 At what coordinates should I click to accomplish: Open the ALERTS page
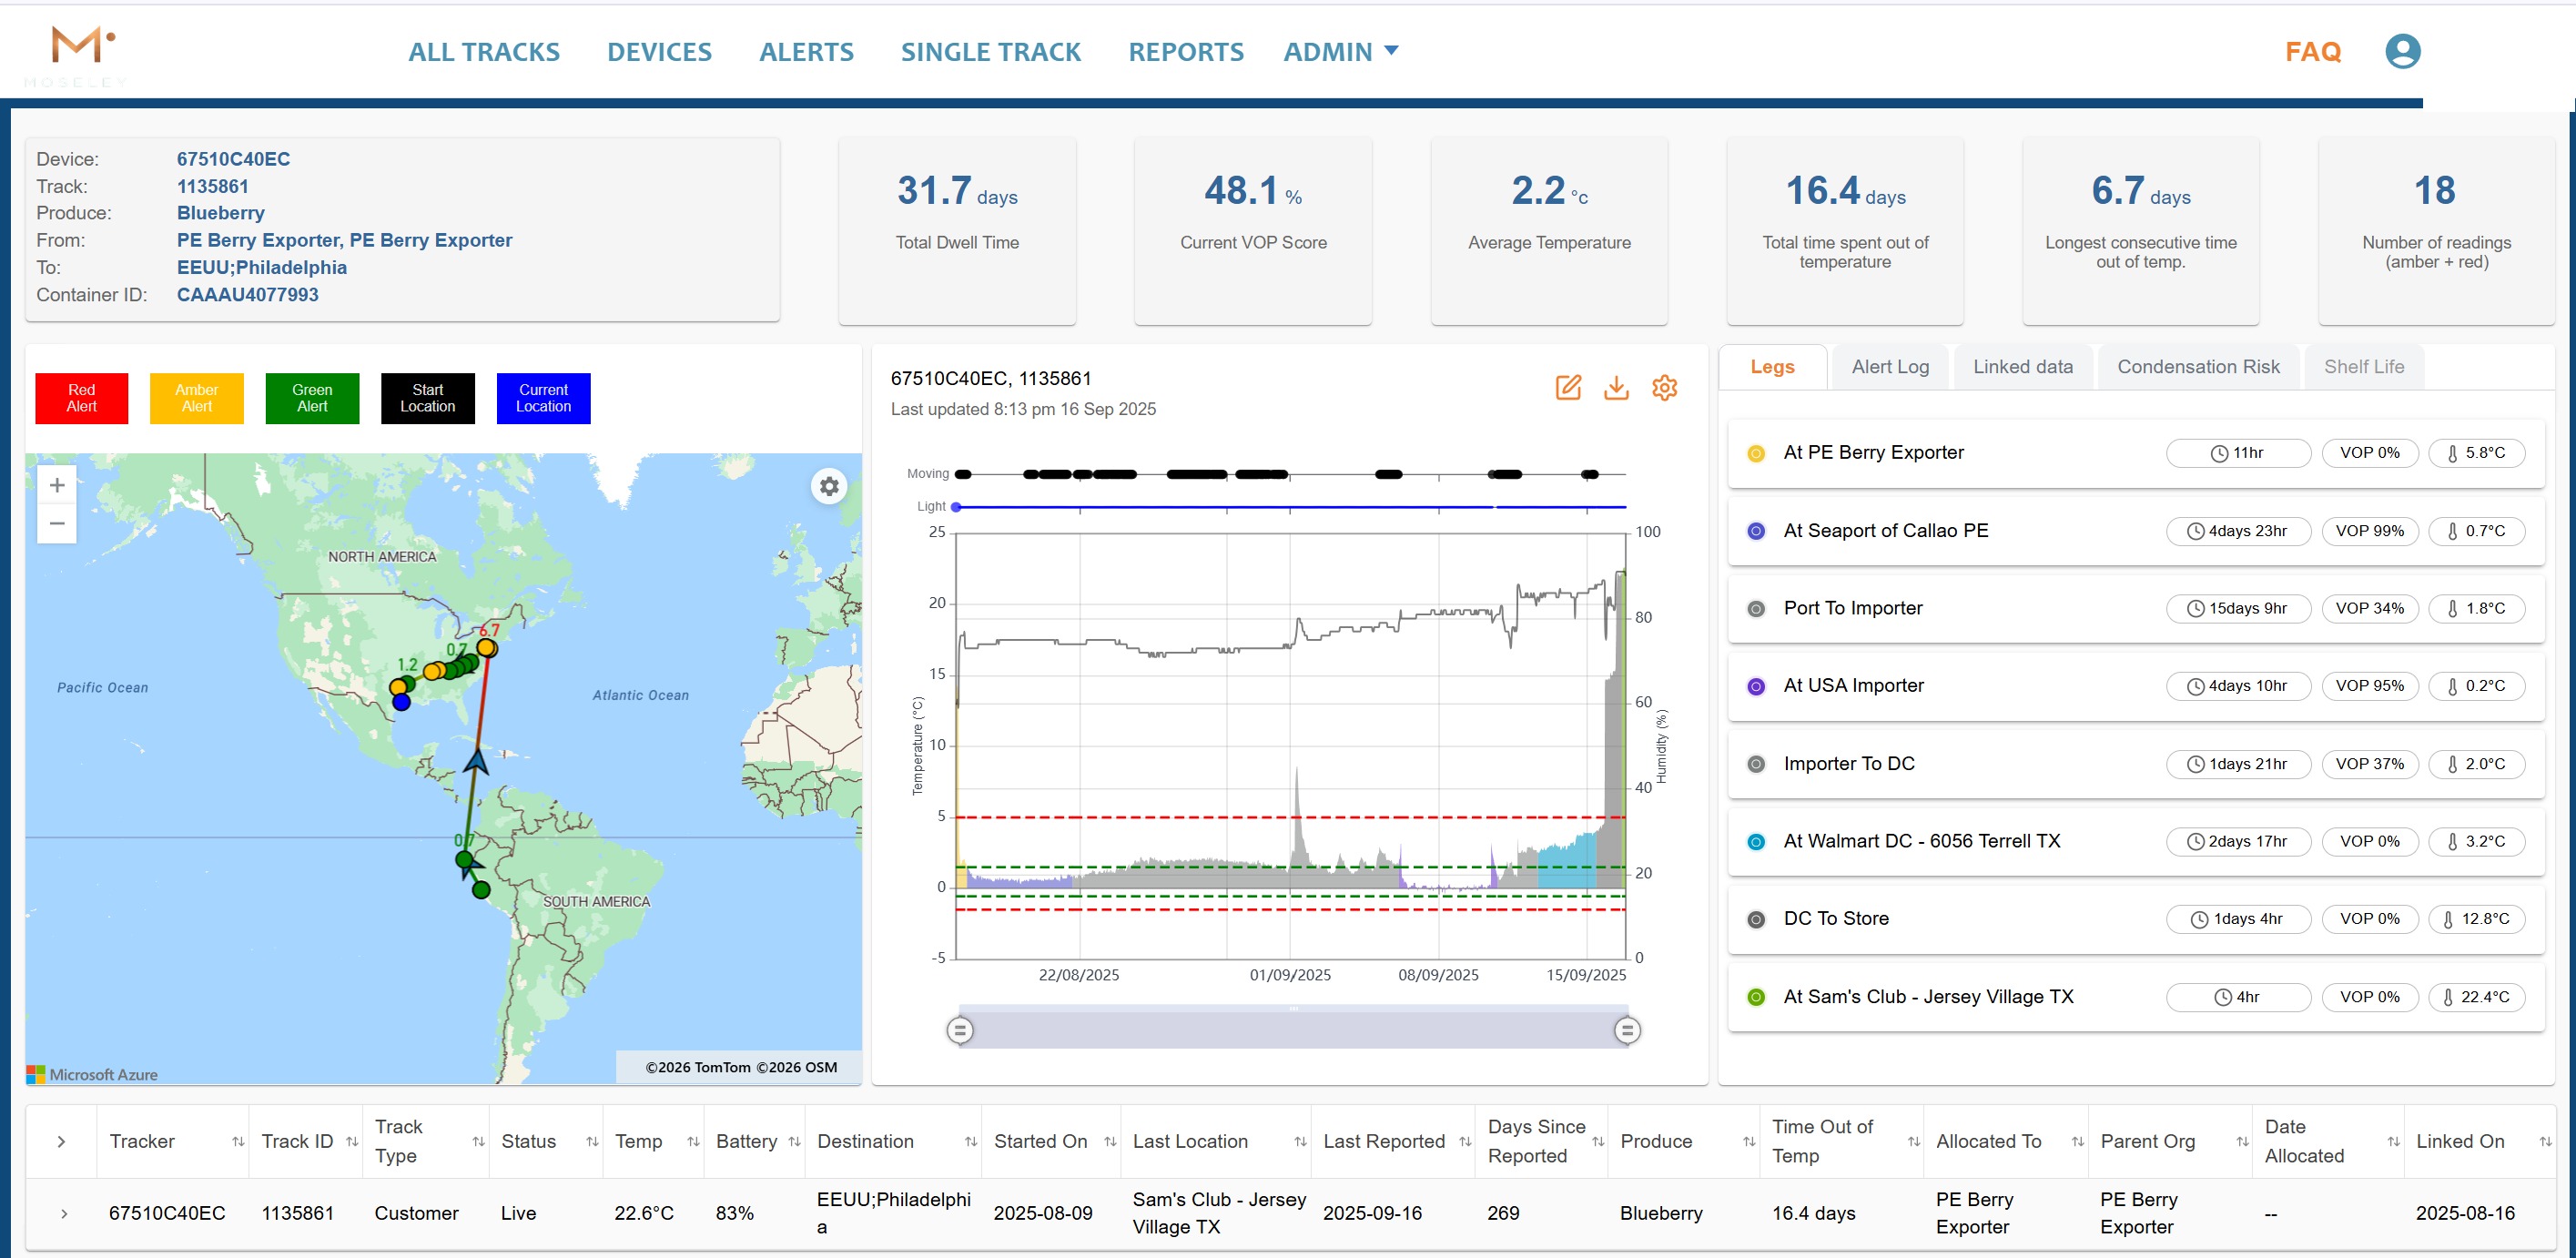pos(806,52)
